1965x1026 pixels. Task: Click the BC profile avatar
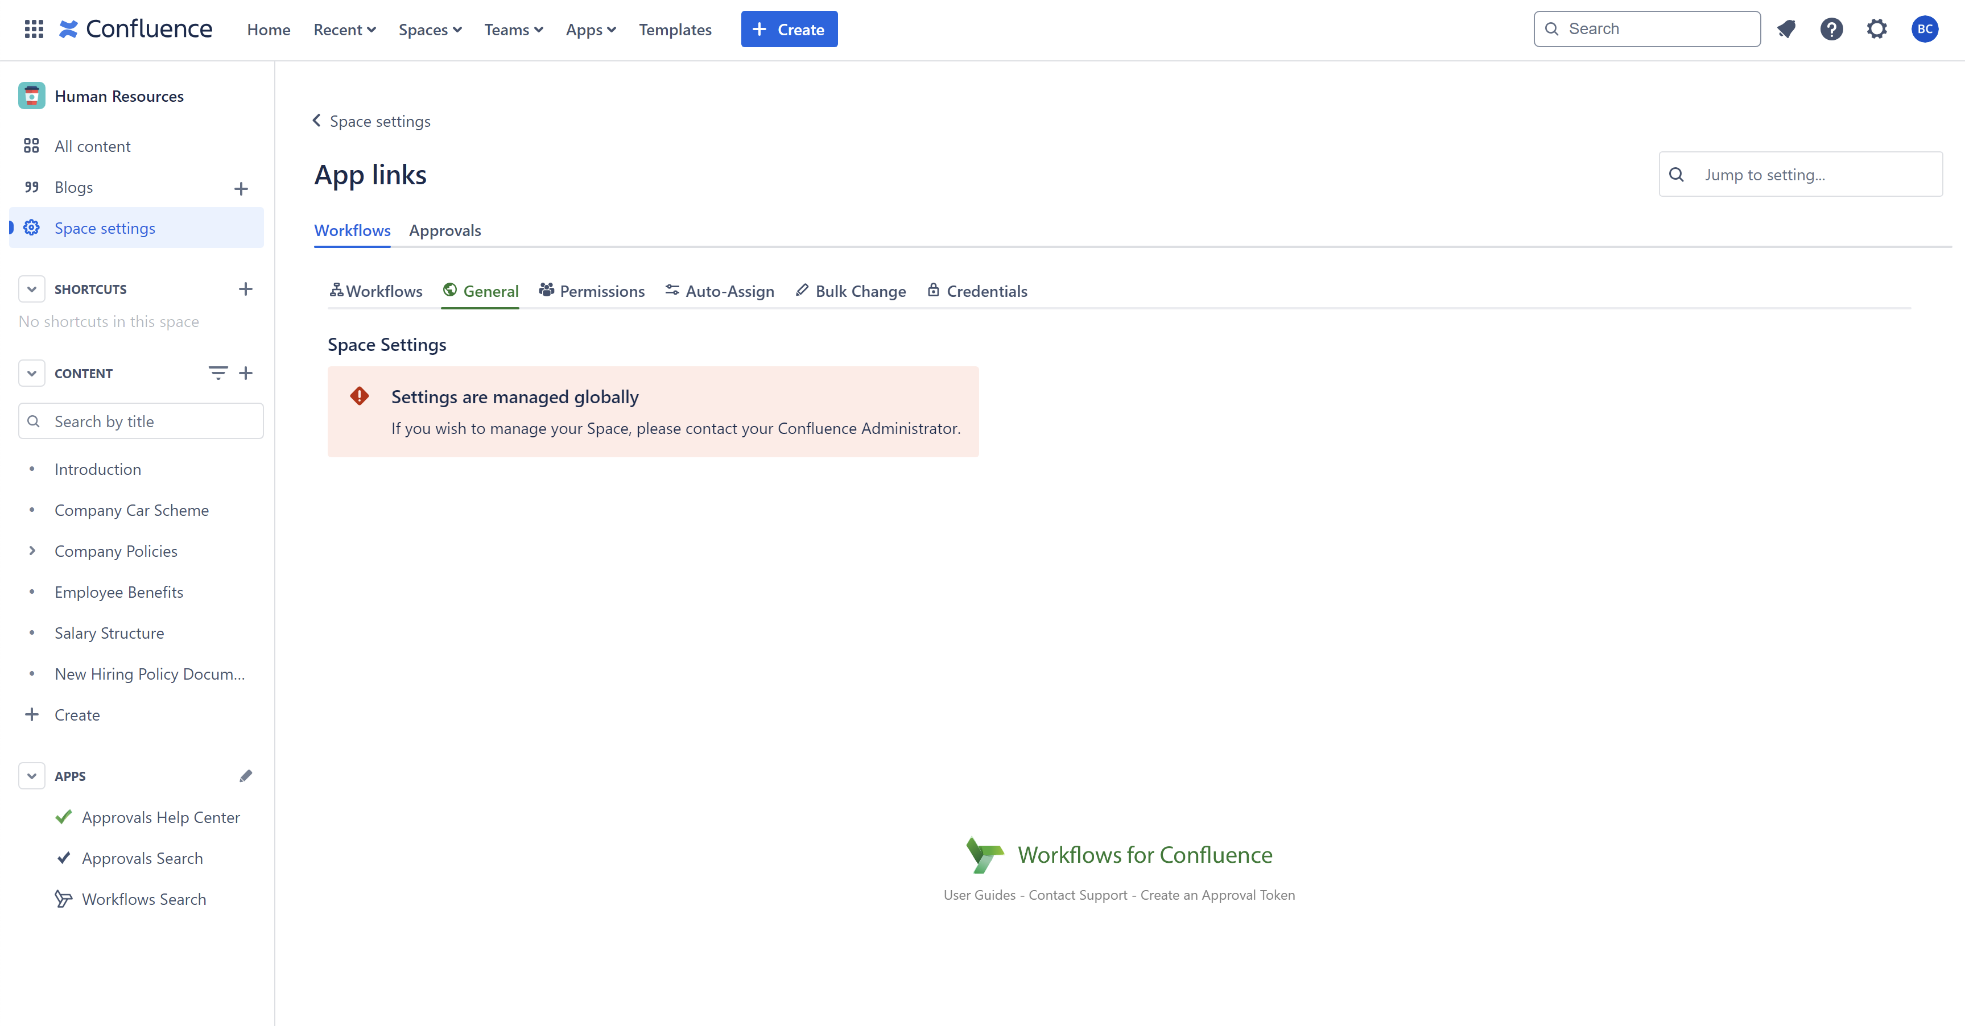[1924, 29]
